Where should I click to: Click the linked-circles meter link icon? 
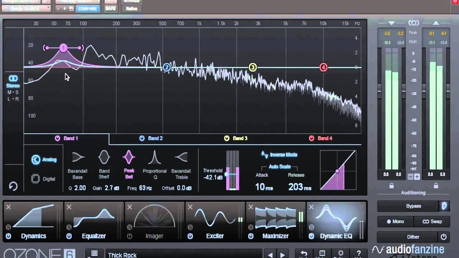[x=413, y=23]
